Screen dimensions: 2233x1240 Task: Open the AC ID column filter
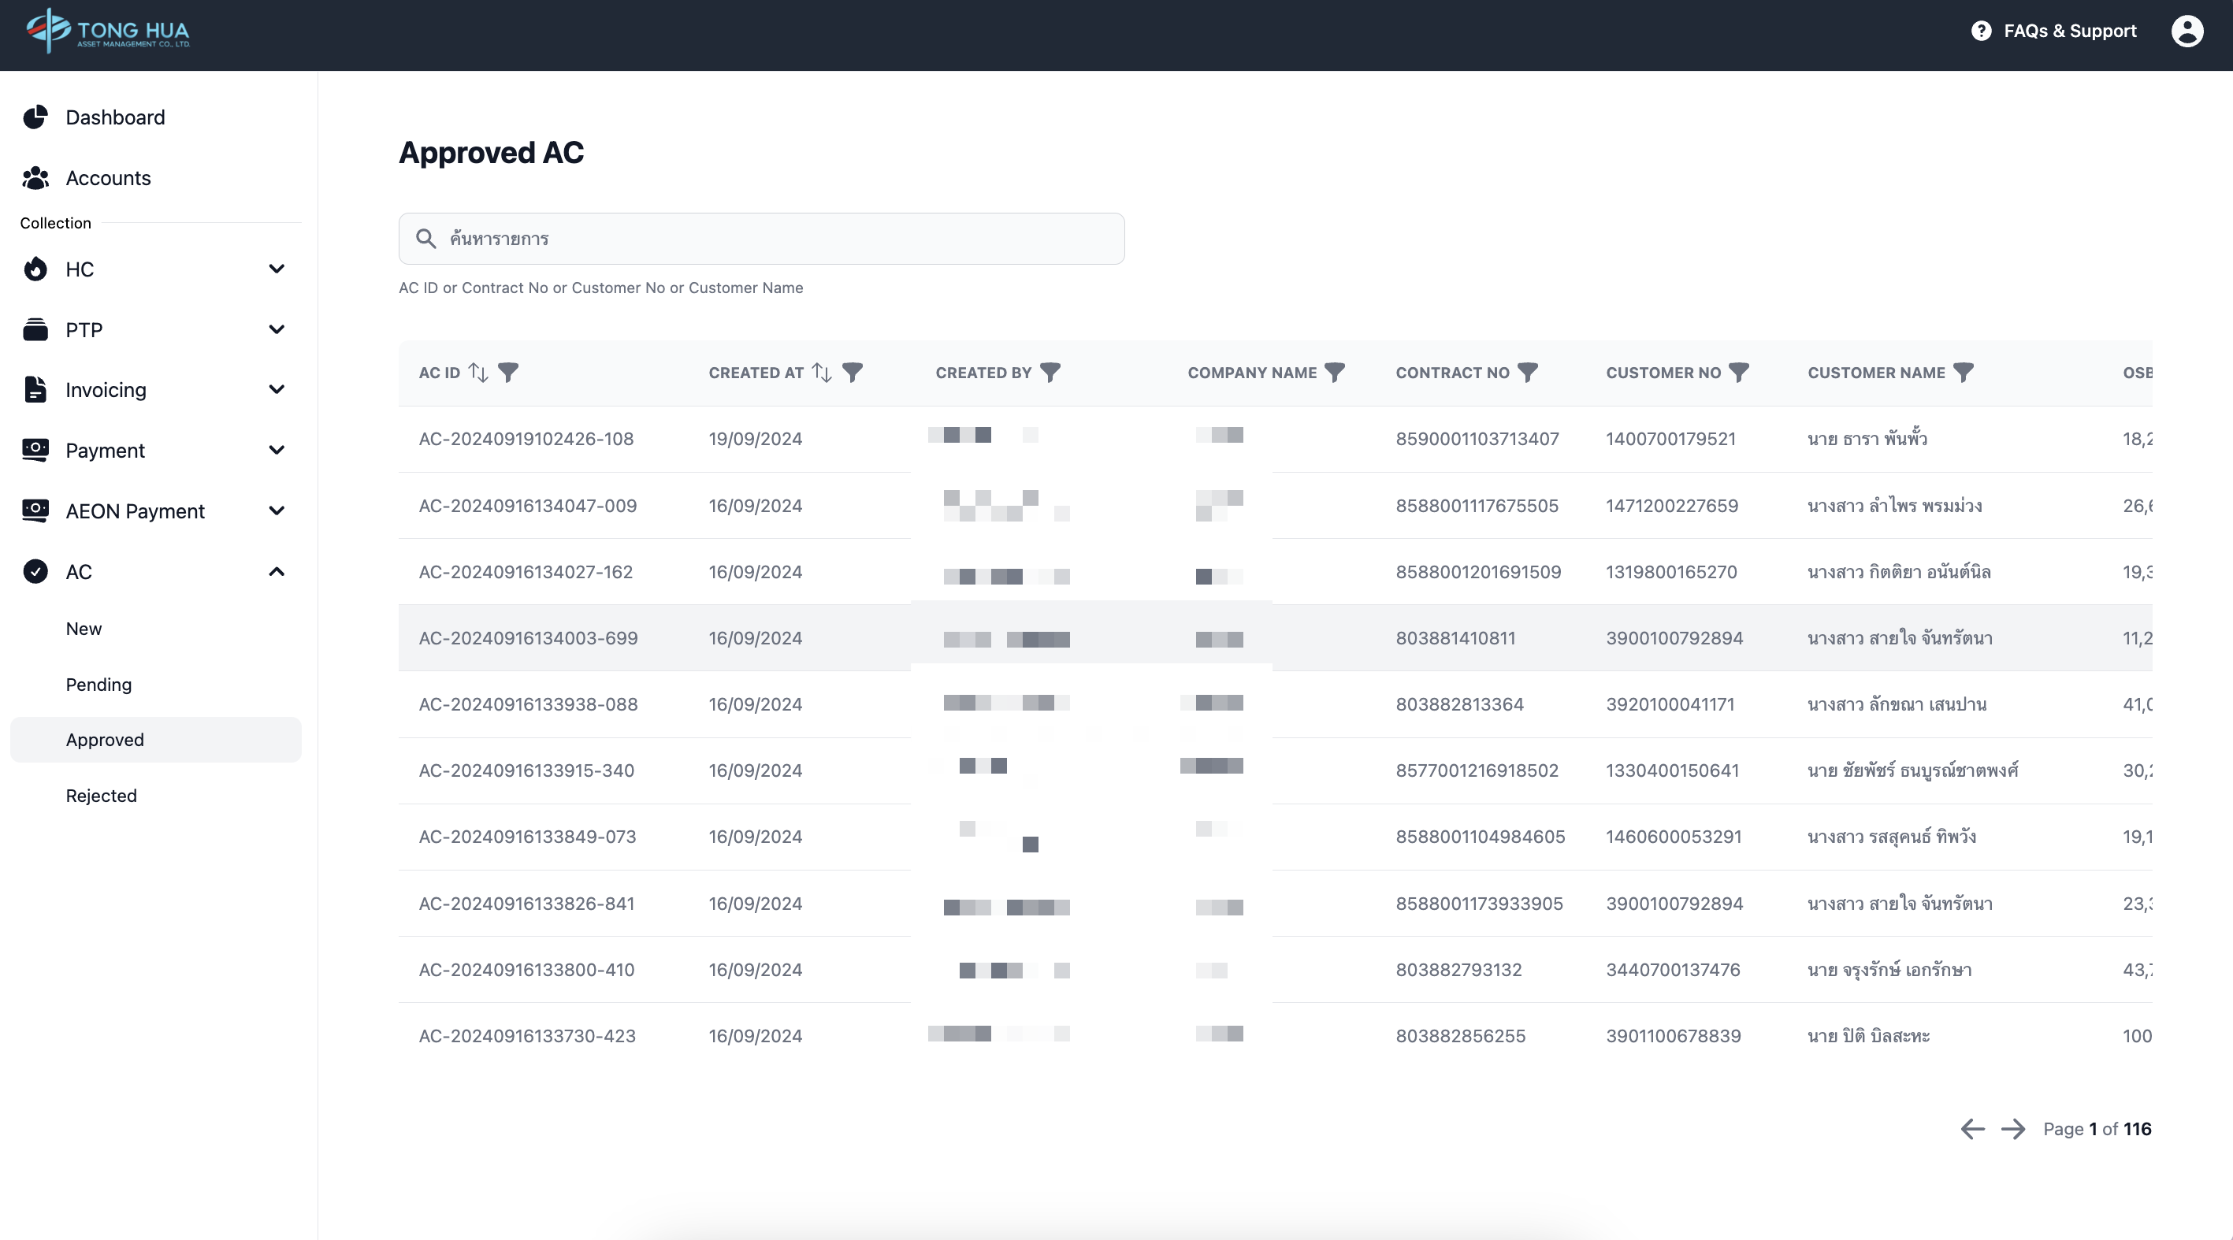(x=509, y=373)
